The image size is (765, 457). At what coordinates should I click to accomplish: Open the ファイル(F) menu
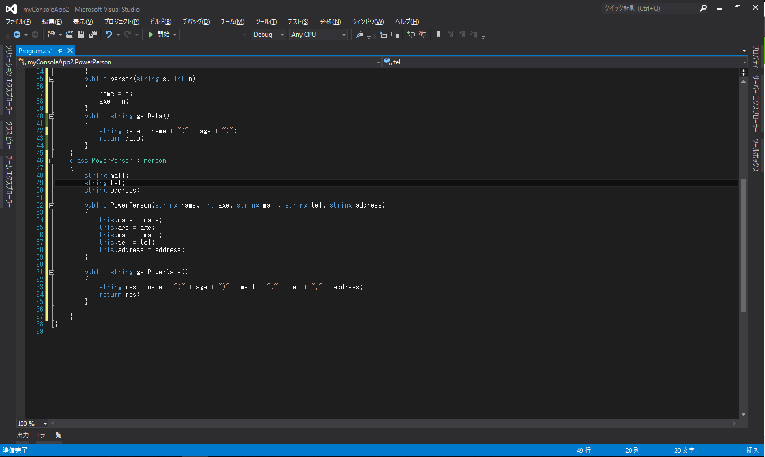click(18, 22)
